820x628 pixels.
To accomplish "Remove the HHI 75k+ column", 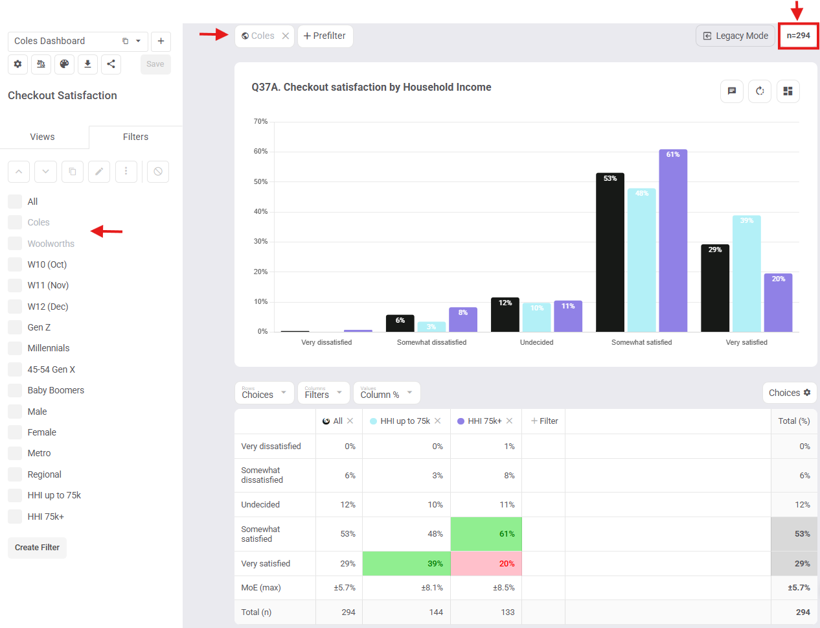I will point(510,421).
